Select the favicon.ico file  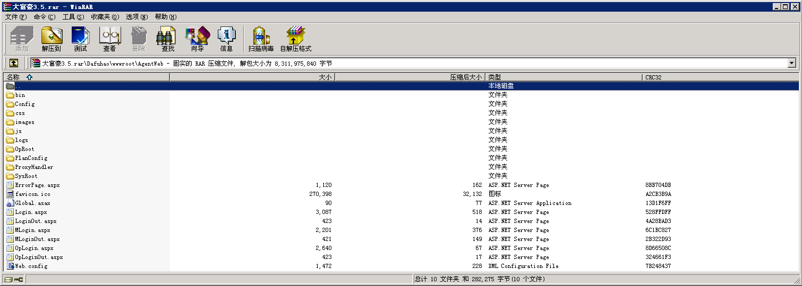point(32,194)
